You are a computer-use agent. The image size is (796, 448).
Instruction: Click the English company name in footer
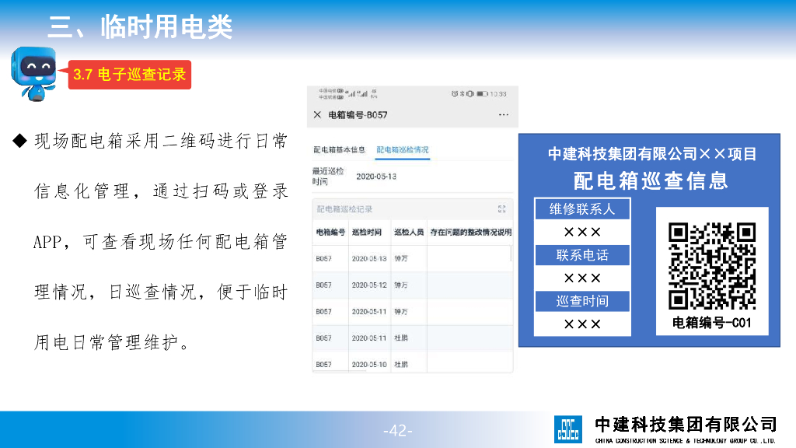(x=686, y=440)
